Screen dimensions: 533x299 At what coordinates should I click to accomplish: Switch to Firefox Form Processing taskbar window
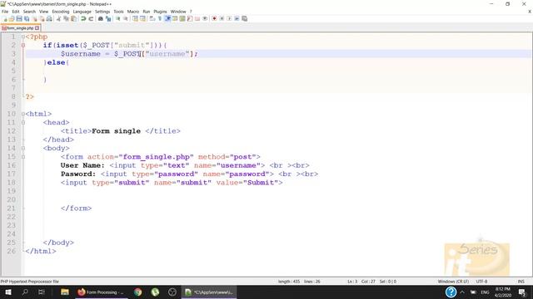101,292
